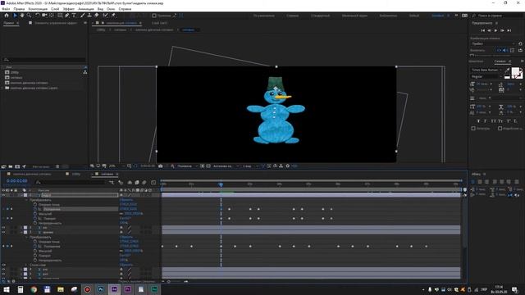Viewport: 525px width, 295px height.
Task: Hide layer 3 with its eye icon
Action: [3, 232]
